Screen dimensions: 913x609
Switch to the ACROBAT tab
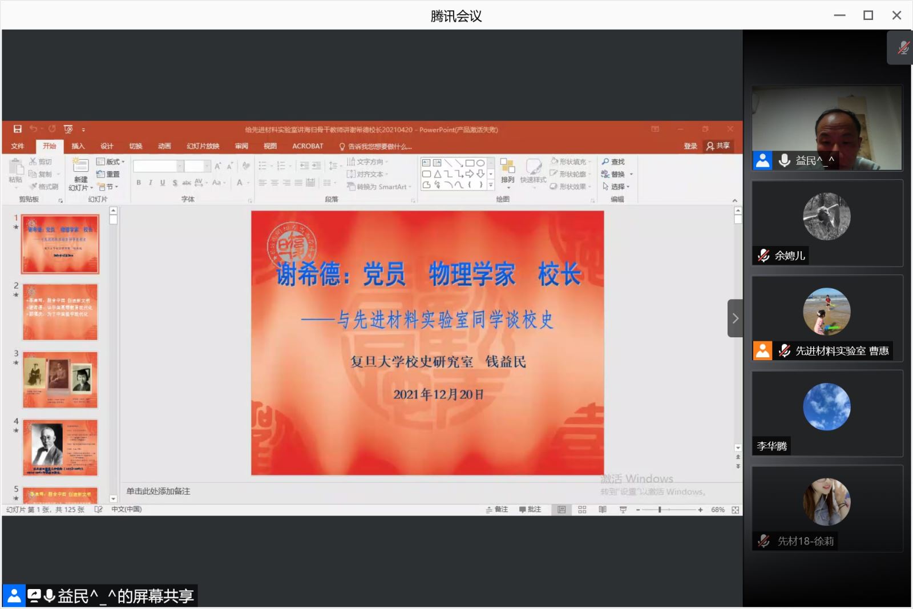tap(308, 146)
